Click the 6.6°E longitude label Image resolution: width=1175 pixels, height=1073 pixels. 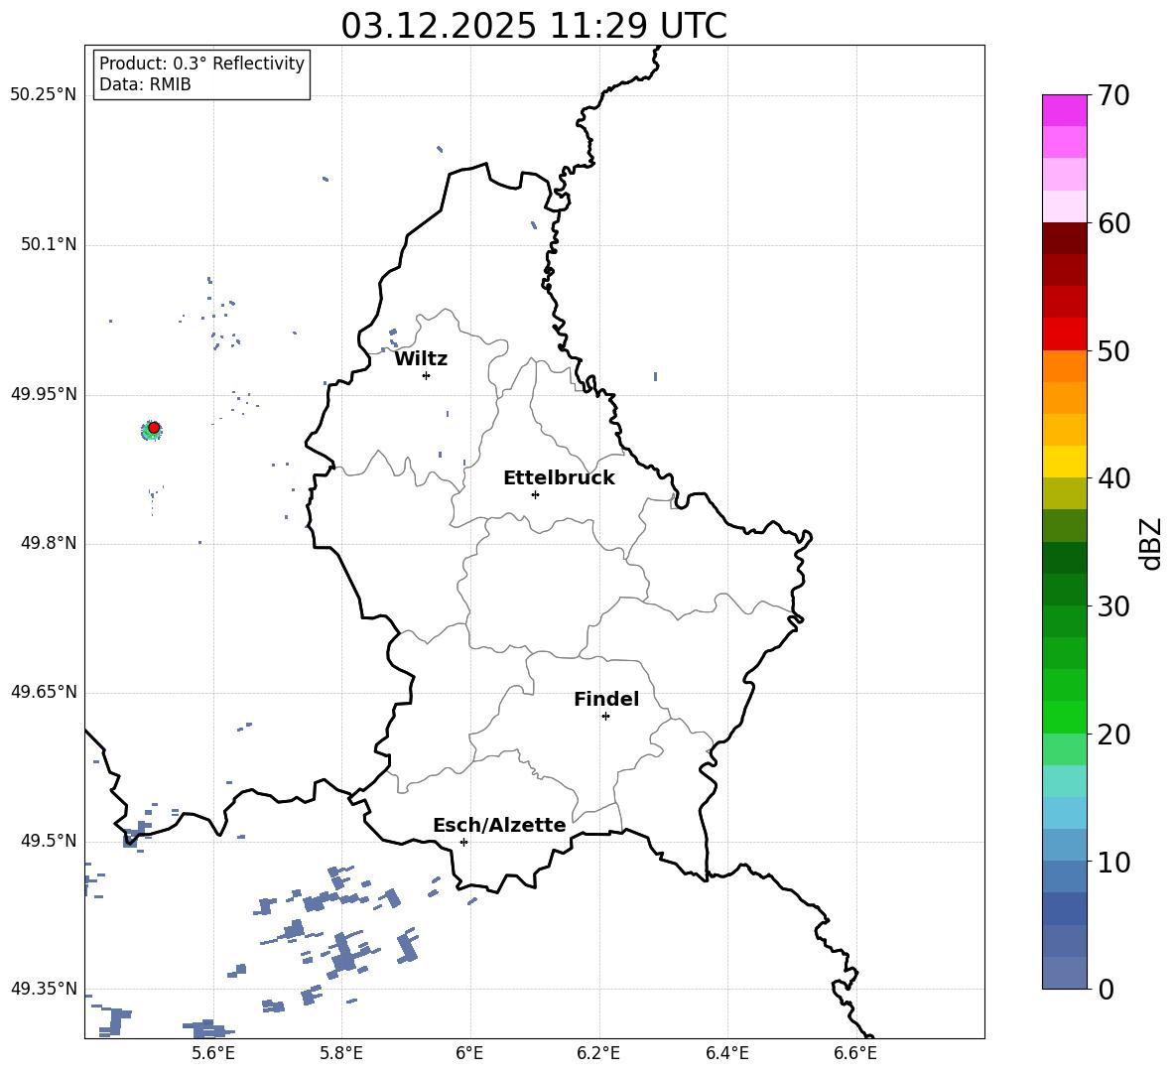point(855,1053)
